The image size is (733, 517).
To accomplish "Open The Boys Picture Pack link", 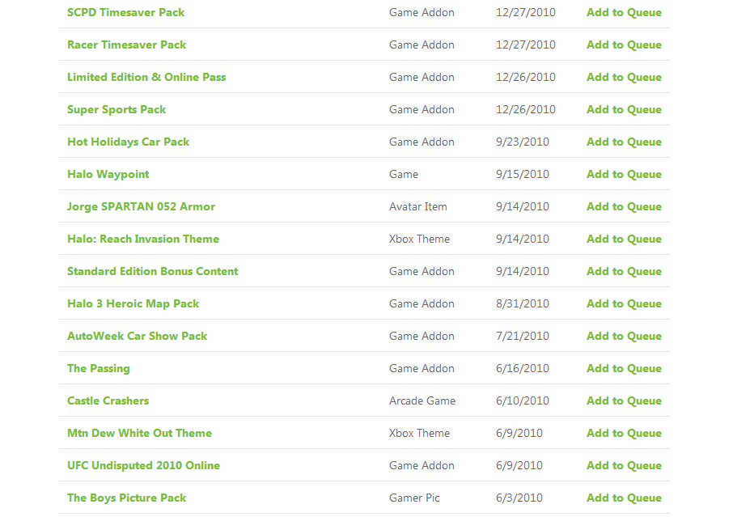I will (x=127, y=498).
